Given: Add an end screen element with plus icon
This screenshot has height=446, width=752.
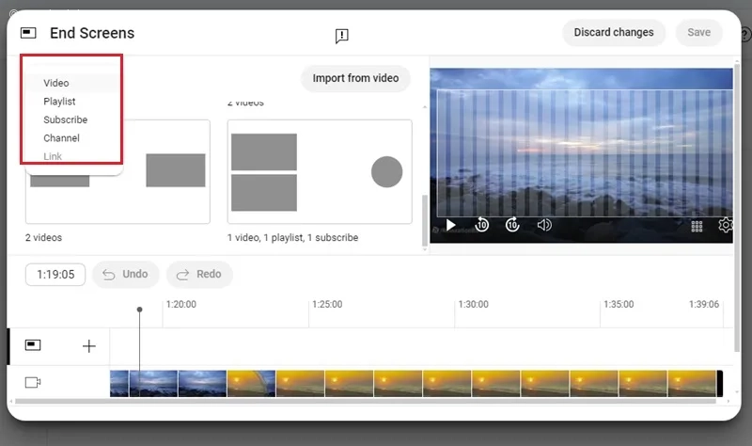Looking at the screenshot, I should tap(88, 346).
